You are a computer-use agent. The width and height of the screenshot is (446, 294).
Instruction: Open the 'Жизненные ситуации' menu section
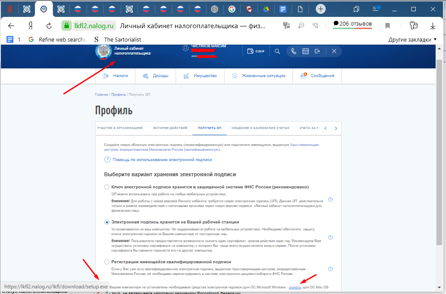tap(259, 76)
